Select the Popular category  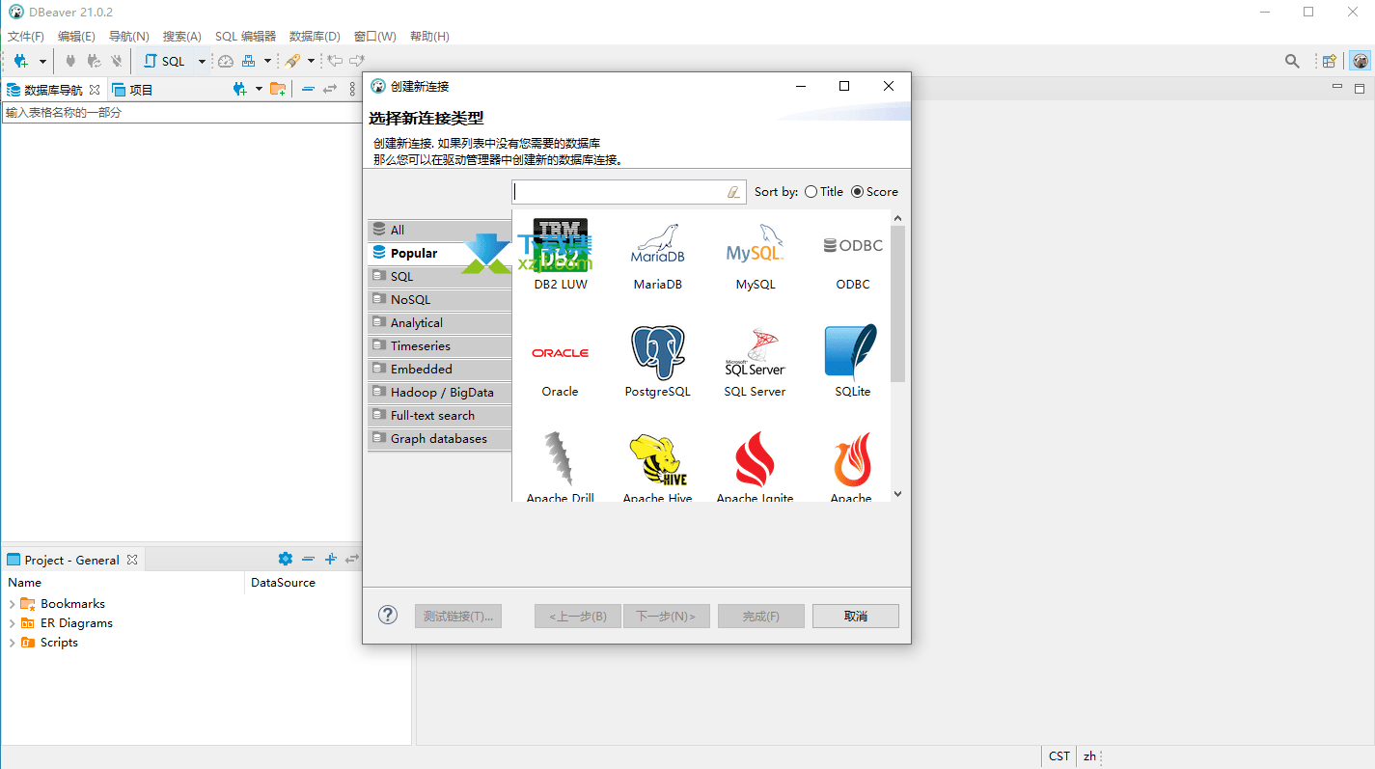click(440, 253)
